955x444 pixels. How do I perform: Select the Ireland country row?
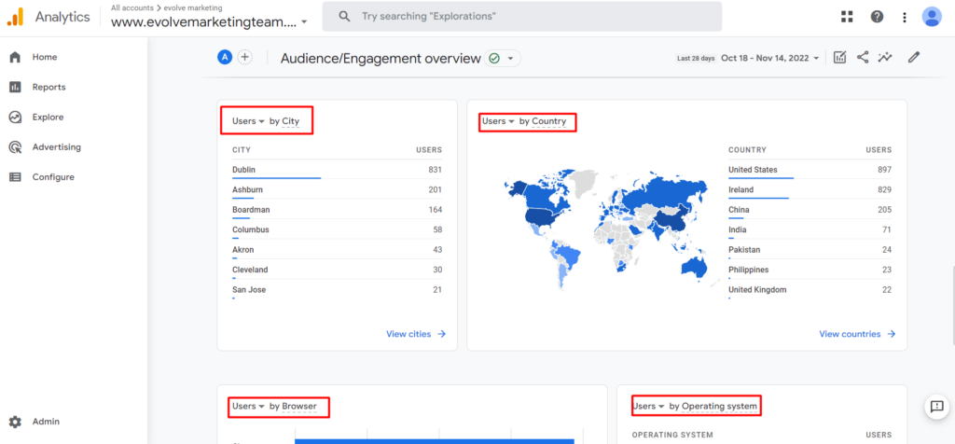(x=810, y=190)
